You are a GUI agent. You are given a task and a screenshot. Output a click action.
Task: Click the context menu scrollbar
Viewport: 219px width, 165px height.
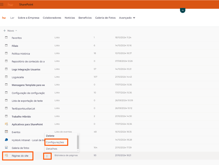click(78, 142)
